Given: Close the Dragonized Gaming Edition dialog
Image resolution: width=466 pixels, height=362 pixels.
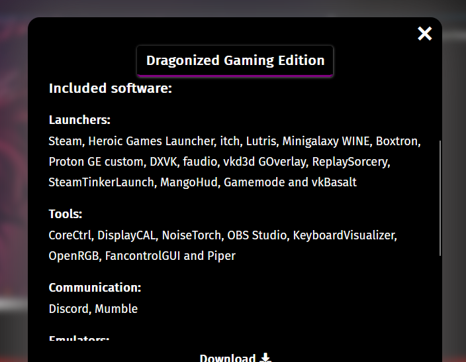Looking at the screenshot, I should pos(425,34).
